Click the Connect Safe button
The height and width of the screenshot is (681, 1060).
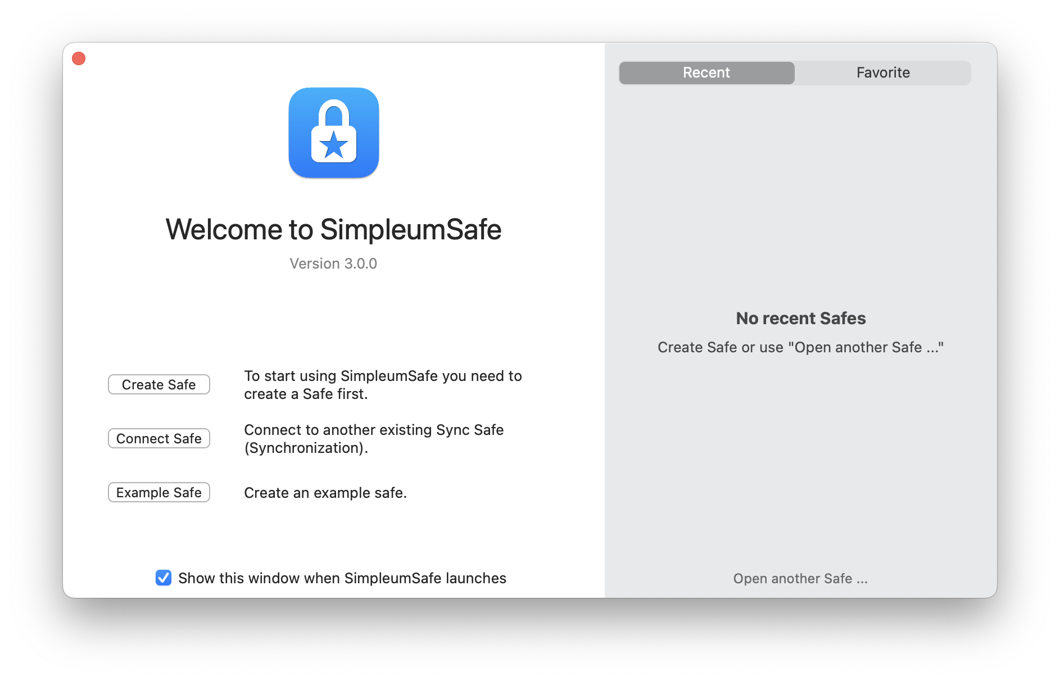click(159, 438)
